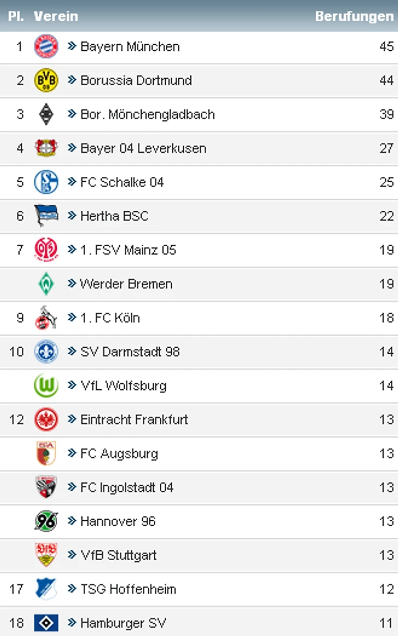
Task: Click the Werder Bremen diamond logo
Action: (x=46, y=284)
